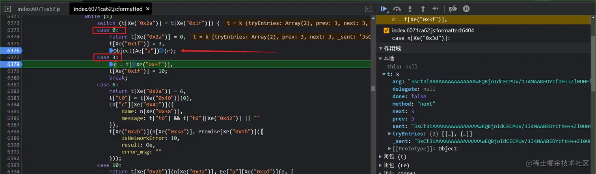
Task: Click the 'case 10:' code line
Action: (x=109, y=165)
